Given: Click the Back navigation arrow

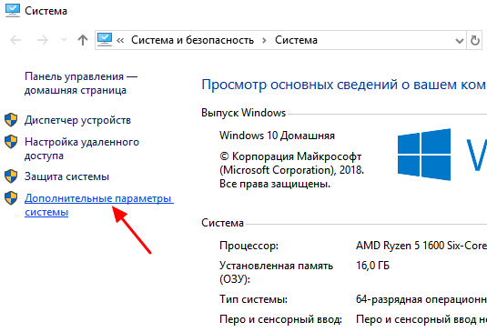Looking at the screenshot, I should point(15,40).
